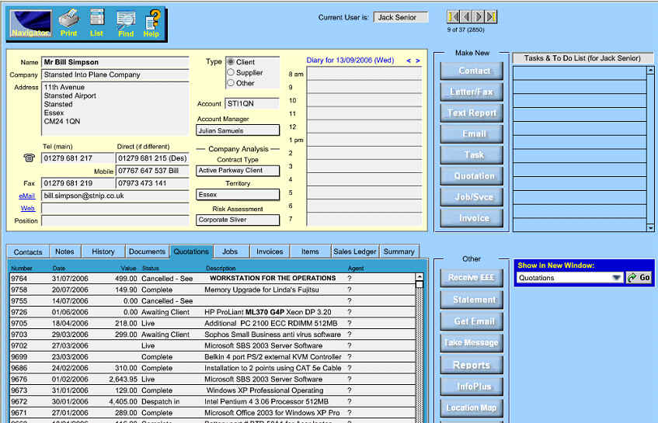Screen dimensions: 658x423
Task: Click the Find magnifier icon
Action: click(126, 24)
